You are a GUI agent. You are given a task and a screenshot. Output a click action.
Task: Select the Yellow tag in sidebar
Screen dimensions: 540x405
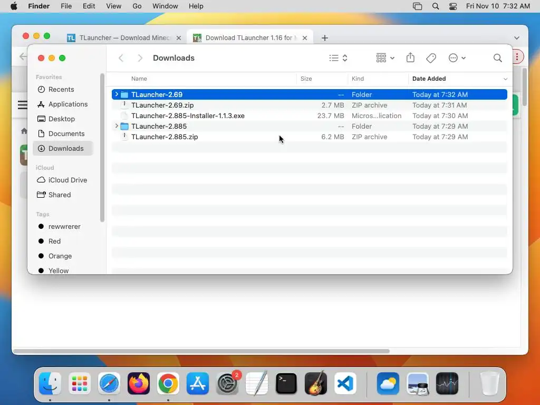click(63, 271)
